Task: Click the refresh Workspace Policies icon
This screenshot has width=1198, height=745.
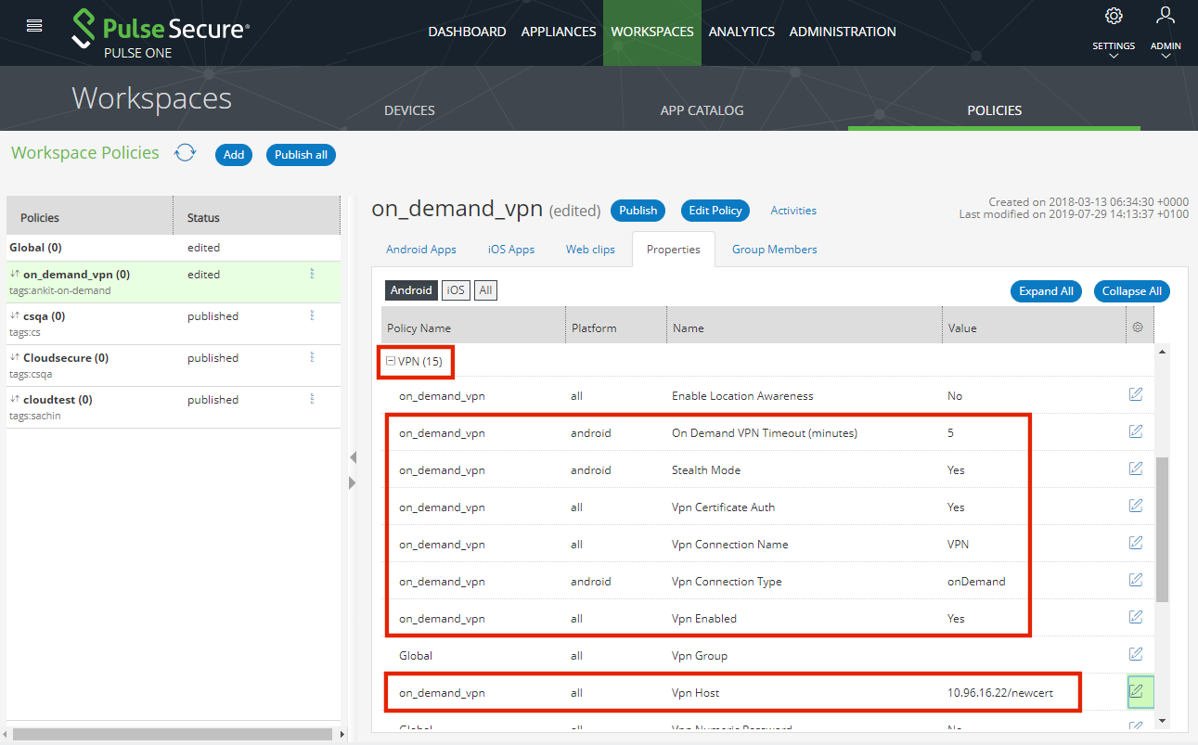Action: 186,153
